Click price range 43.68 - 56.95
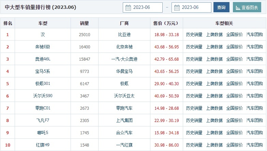 166,47
